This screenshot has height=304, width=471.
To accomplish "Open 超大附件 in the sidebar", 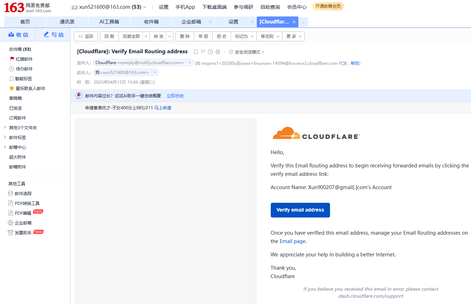I will click(18, 157).
